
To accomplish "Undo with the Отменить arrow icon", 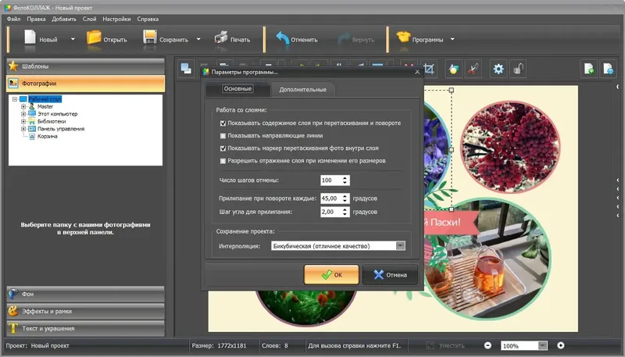I will pos(282,38).
